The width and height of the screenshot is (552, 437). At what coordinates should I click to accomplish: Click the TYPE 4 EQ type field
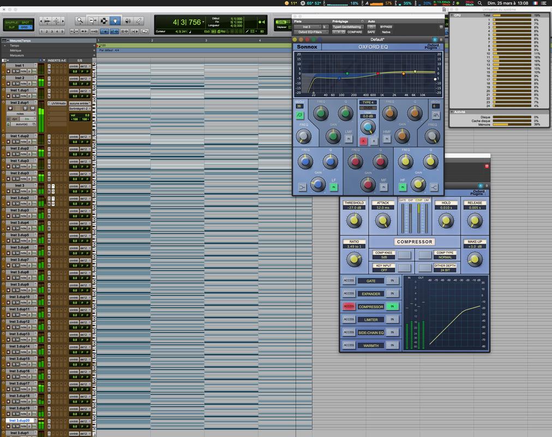[368, 103]
